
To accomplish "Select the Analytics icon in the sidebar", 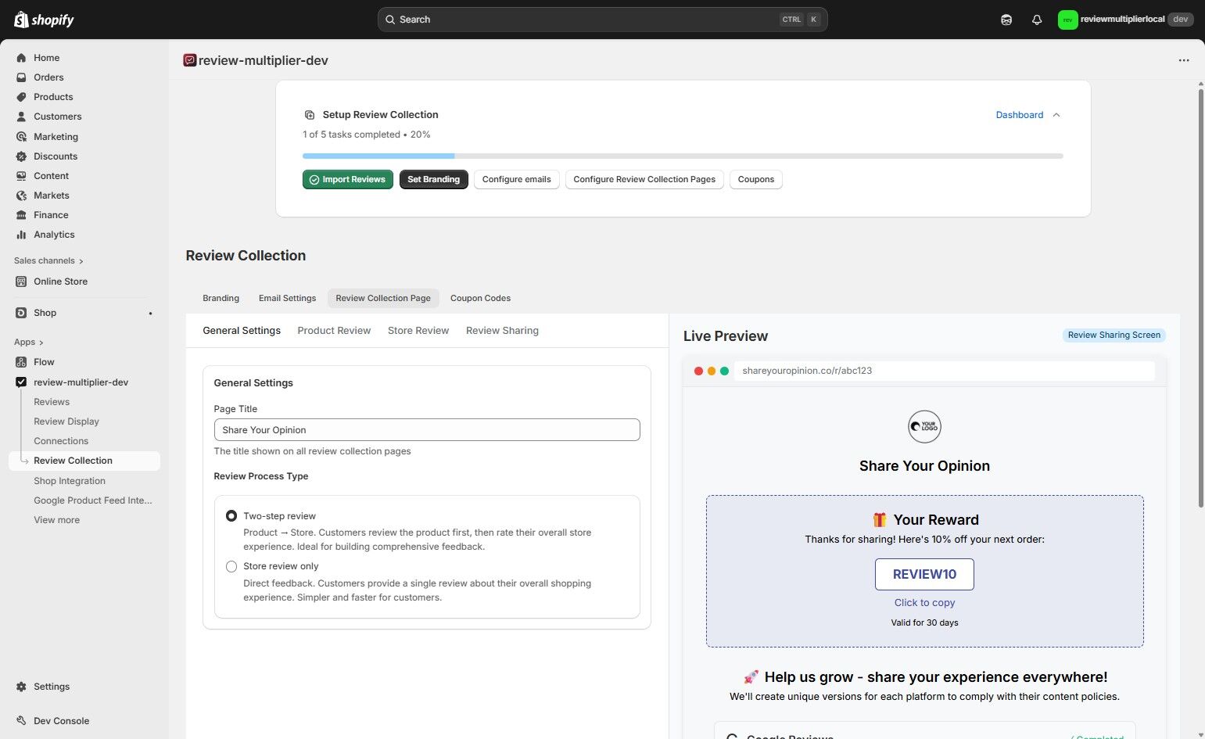I will [x=21, y=235].
